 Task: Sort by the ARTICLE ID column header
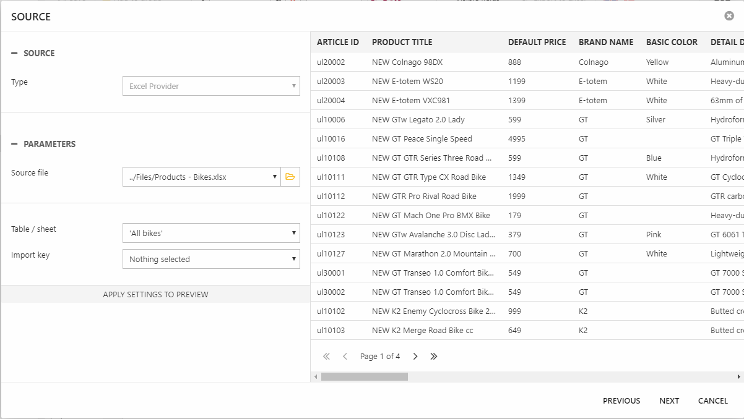338,42
